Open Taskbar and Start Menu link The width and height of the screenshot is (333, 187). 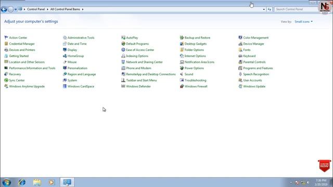click(x=141, y=80)
